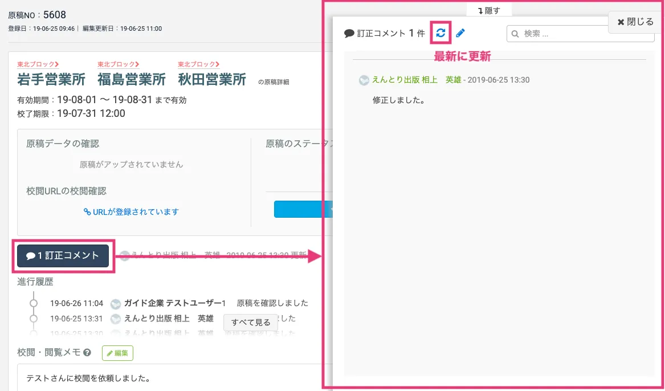Screen dimensions: 665x391
Task: Open the URLが登録されています link
Action: 131,211
